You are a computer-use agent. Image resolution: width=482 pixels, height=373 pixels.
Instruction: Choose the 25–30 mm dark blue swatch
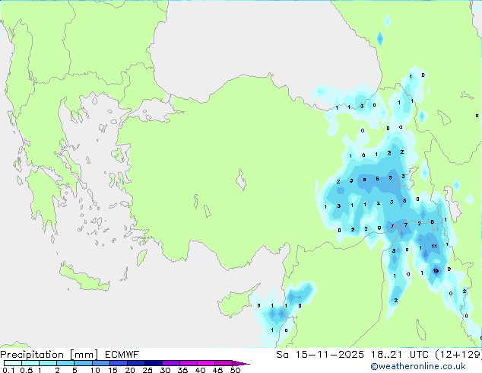coord(153,363)
